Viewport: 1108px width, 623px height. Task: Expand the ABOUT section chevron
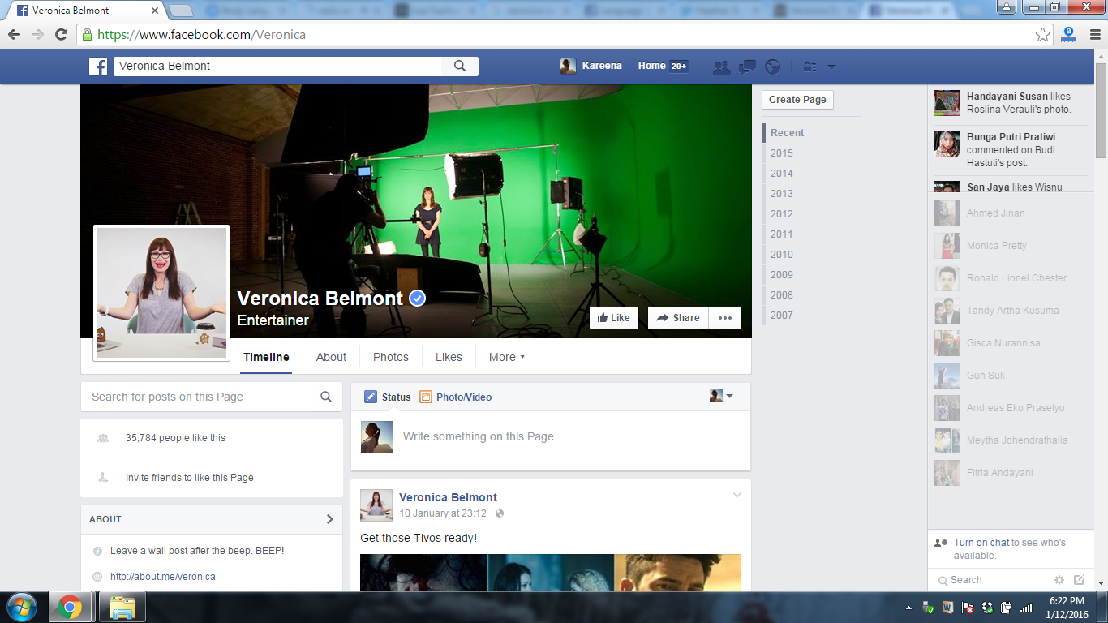click(x=329, y=519)
